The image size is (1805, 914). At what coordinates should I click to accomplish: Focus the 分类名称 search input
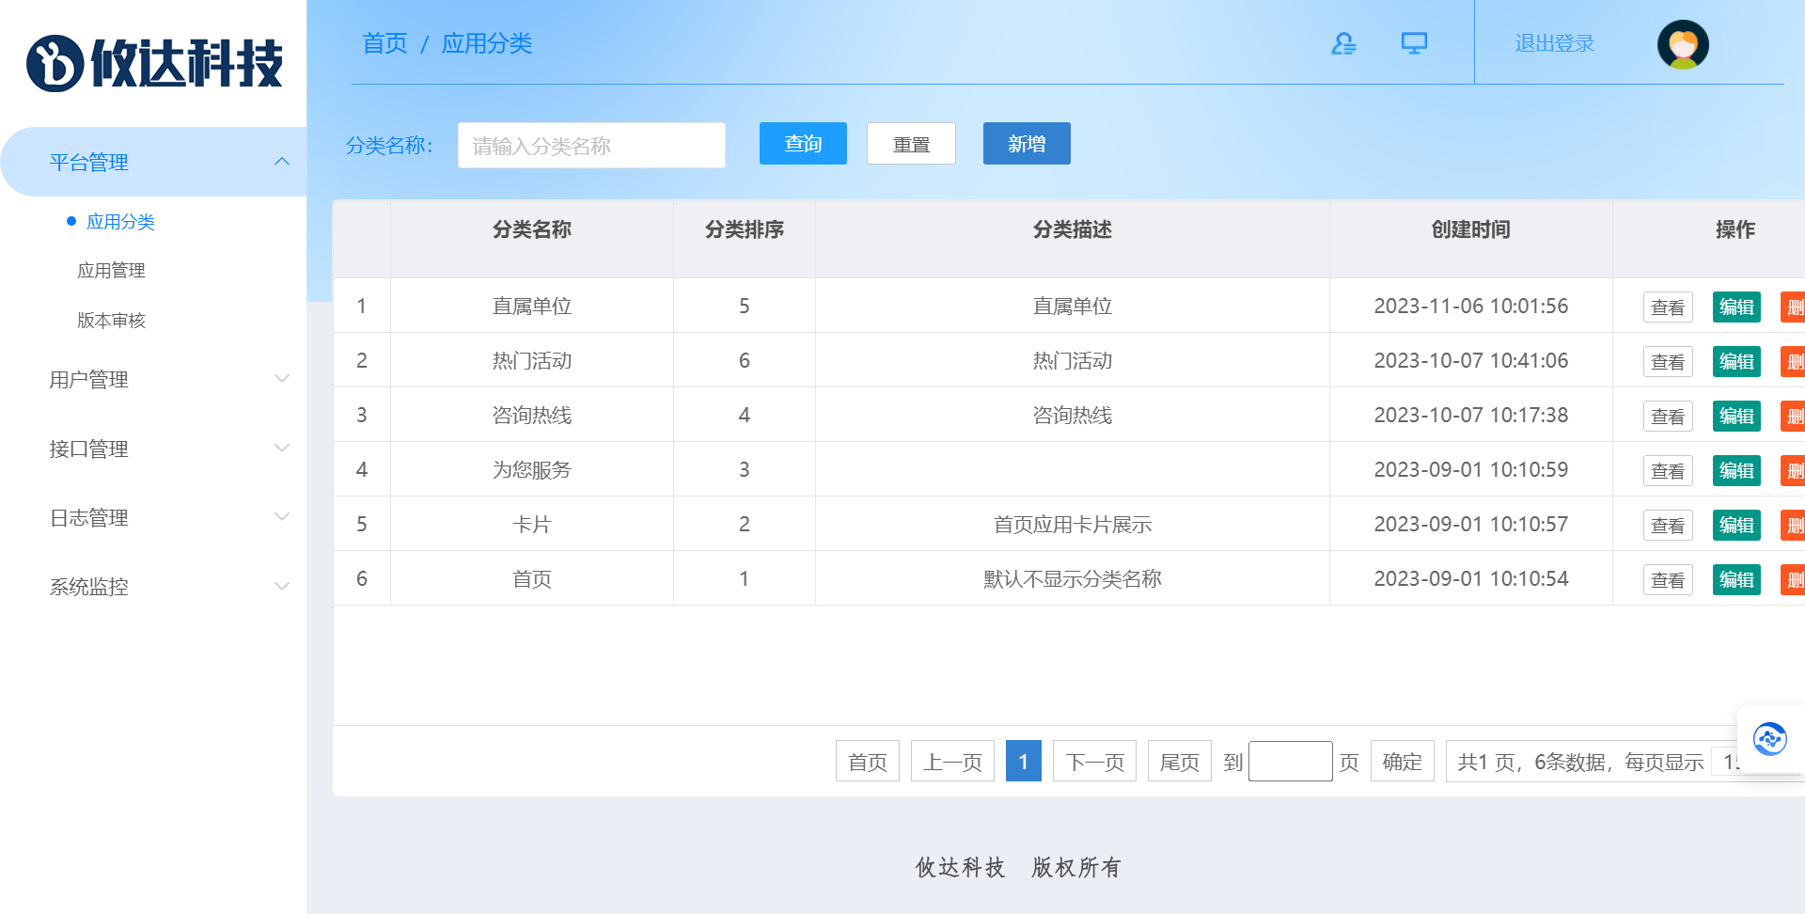tap(591, 145)
